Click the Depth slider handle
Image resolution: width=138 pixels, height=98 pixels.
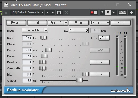pos(48,50)
